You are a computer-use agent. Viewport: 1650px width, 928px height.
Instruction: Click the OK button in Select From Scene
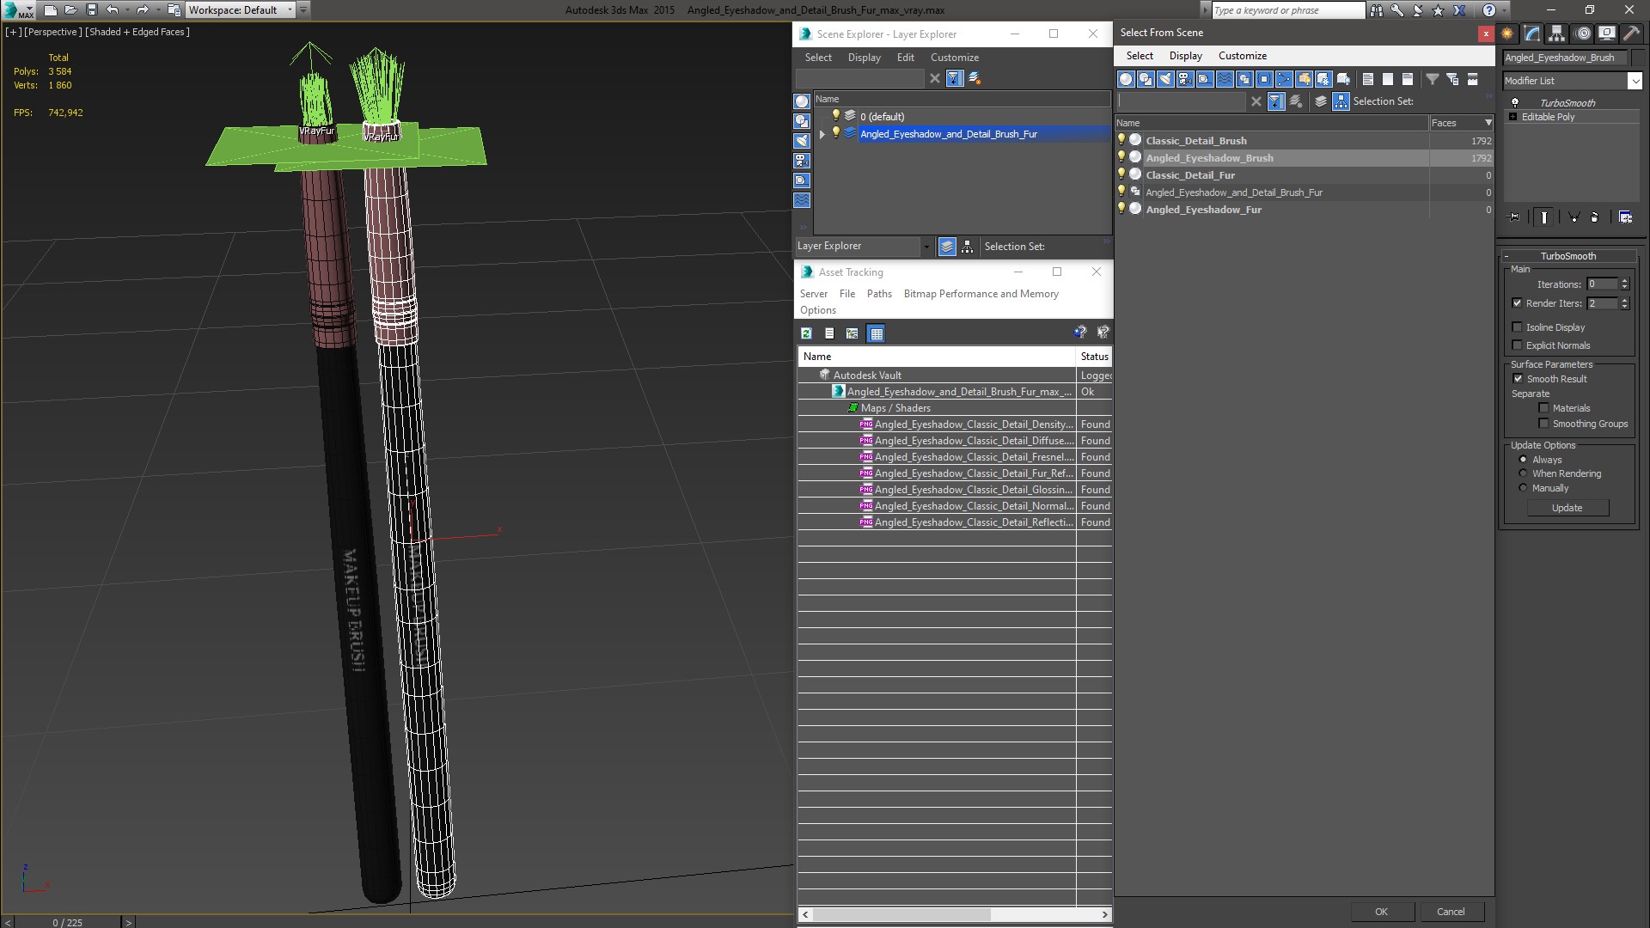tap(1380, 912)
